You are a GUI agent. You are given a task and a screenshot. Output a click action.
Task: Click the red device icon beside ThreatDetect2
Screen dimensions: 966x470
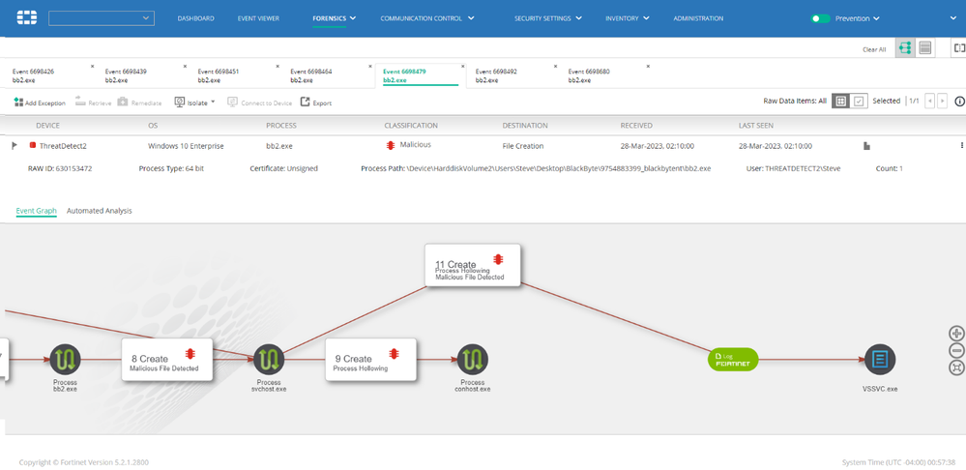[x=33, y=145]
